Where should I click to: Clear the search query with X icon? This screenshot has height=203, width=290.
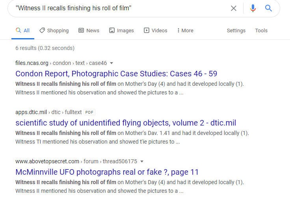click(234, 8)
